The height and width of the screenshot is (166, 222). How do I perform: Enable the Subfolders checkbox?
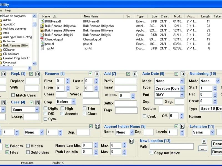click(x=28, y=152)
